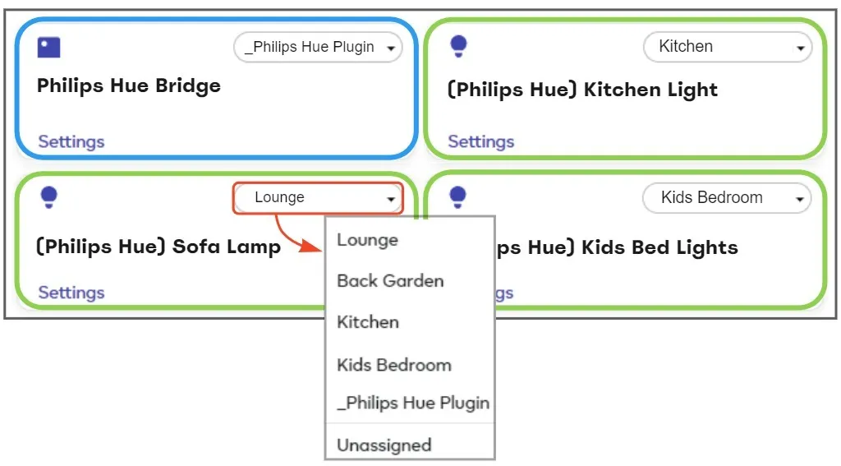Click the (Philips Hue) Sofa Lamp title
This screenshot has width=841, height=466.
(x=159, y=247)
